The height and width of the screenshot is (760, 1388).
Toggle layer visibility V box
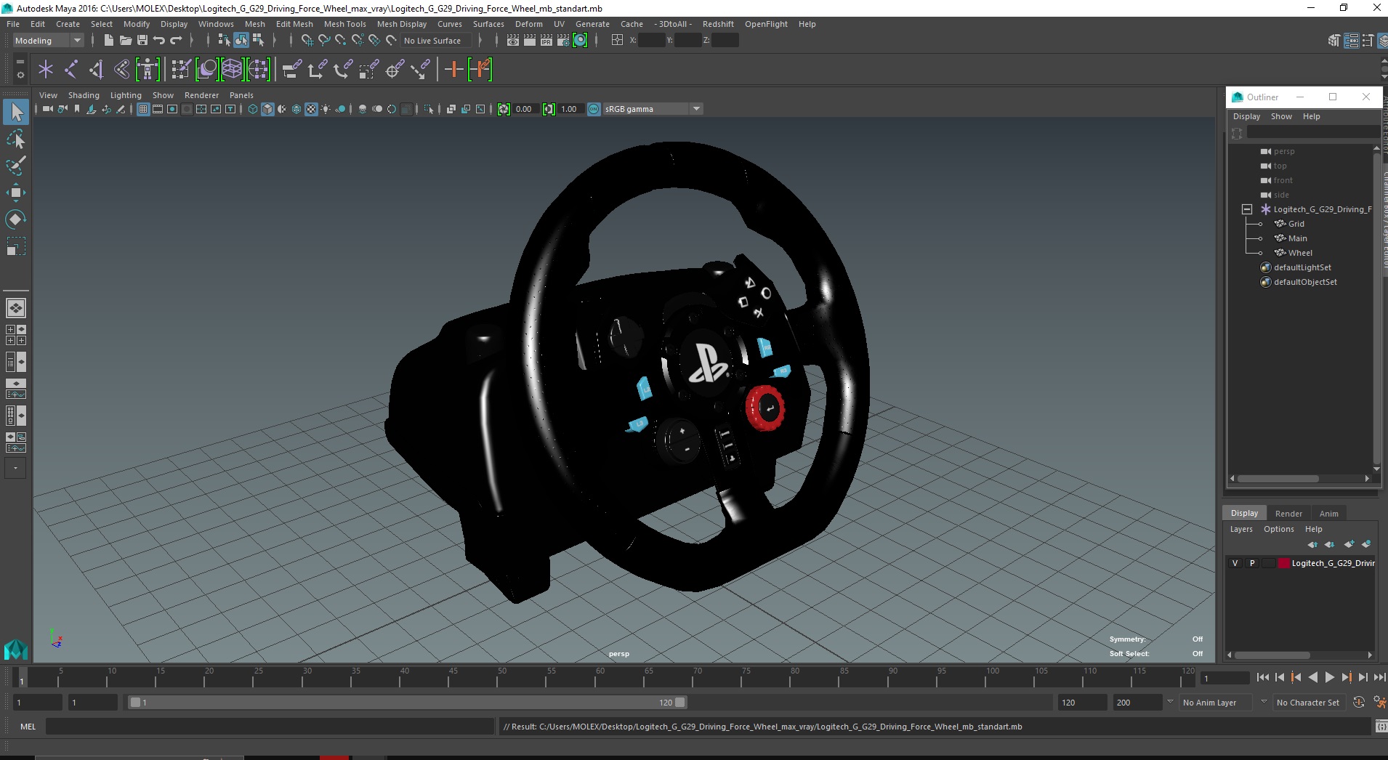(1235, 563)
